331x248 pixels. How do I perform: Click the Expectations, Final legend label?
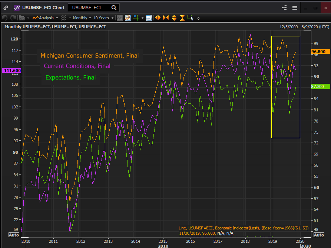[70, 77]
